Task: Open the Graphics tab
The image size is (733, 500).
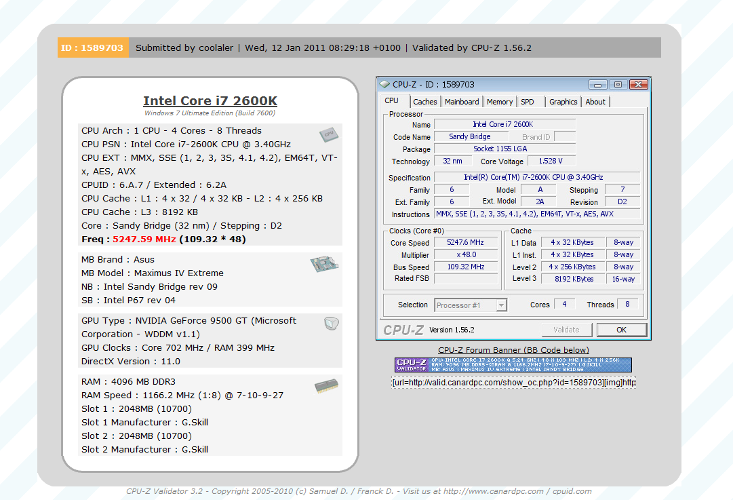Action: tap(563, 102)
